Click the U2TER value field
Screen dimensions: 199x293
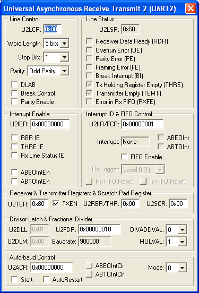tap(40, 204)
